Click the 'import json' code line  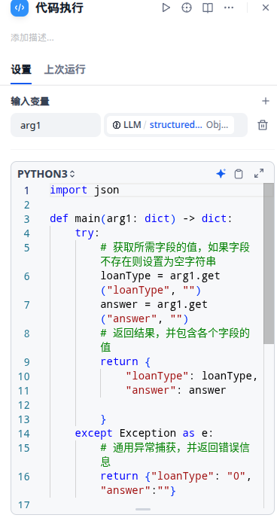(x=84, y=190)
